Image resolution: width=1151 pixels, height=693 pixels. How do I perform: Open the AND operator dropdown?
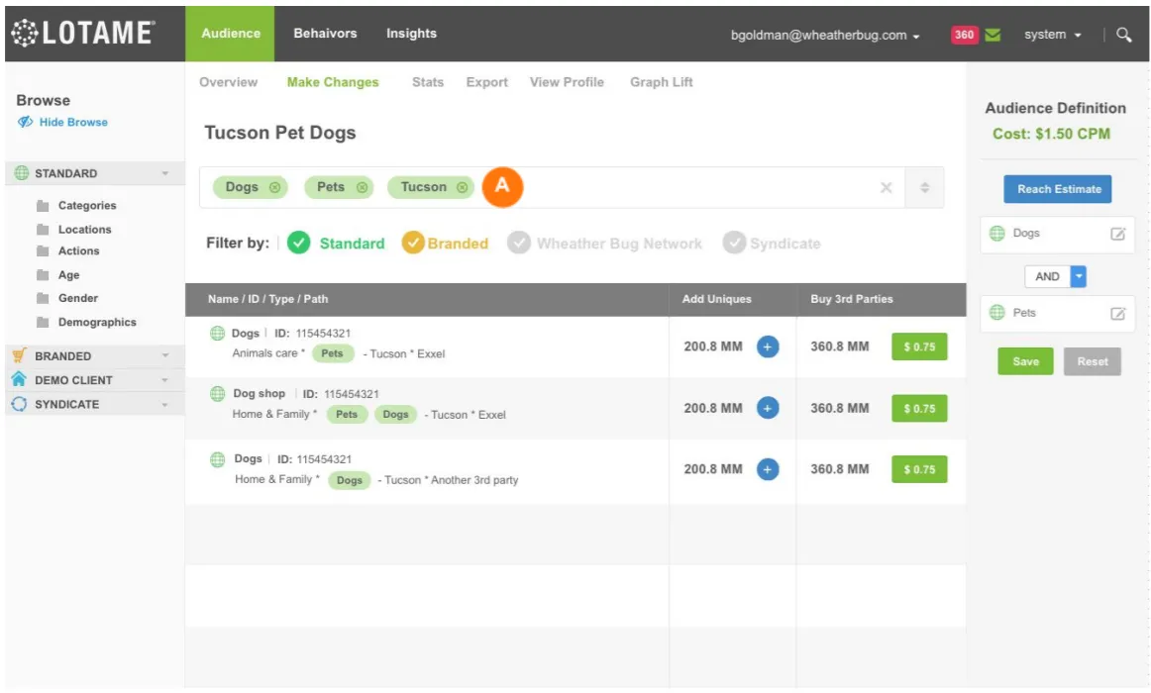(x=1079, y=277)
